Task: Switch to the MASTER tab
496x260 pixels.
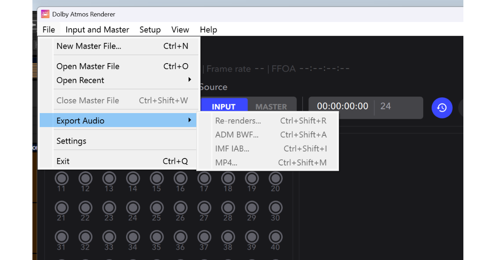Action: (x=272, y=106)
